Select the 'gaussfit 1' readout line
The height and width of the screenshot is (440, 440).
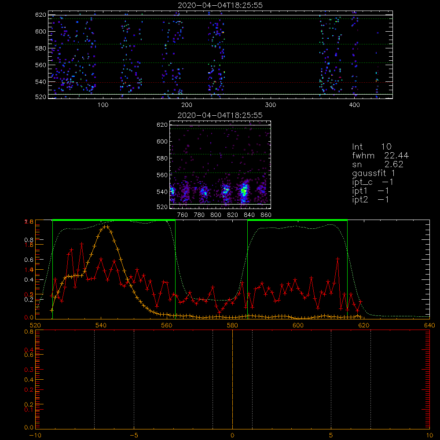[374, 173]
